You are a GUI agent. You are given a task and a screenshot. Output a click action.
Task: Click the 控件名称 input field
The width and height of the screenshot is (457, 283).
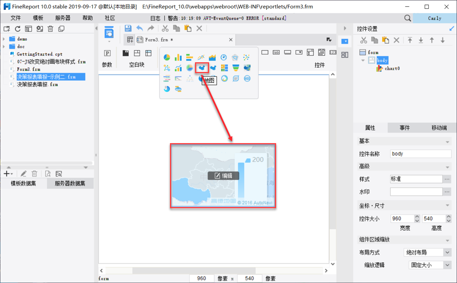tap(420, 154)
